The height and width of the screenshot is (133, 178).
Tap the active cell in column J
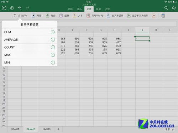click(142, 39)
